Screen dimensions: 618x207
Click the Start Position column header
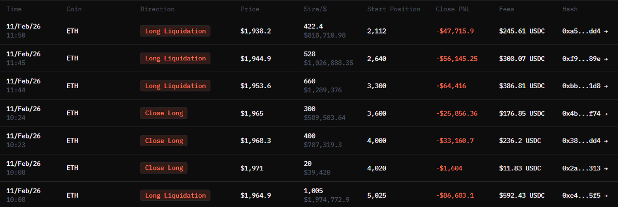(x=393, y=9)
